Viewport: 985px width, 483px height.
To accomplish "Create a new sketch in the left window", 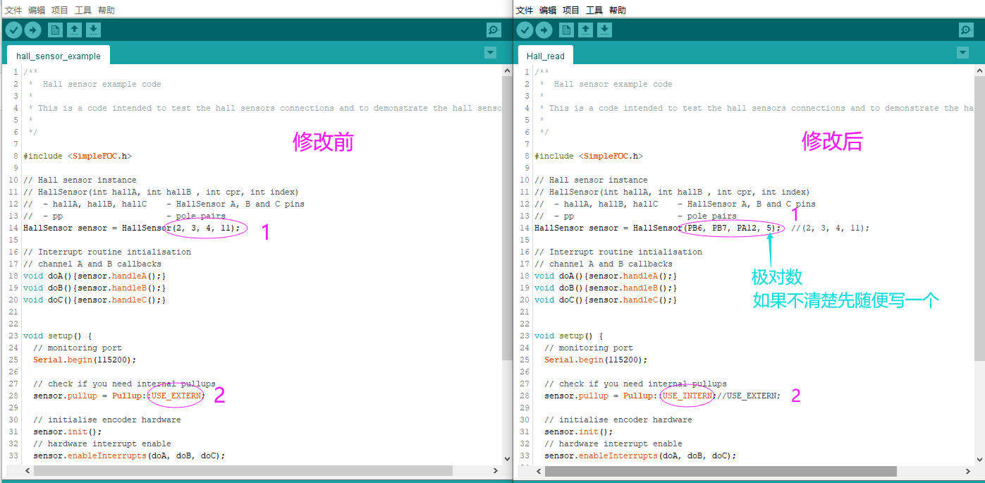I will click(x=54, y=30).
